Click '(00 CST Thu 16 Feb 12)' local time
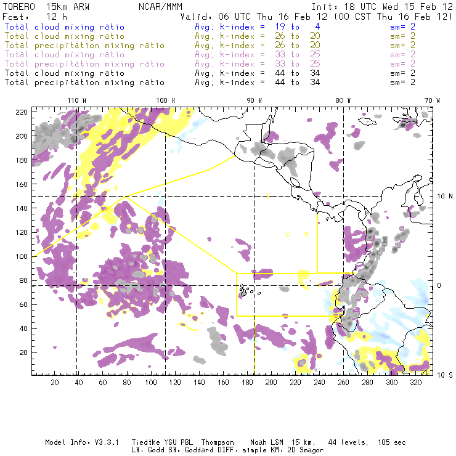456x456 pixels. pos(393,17)
